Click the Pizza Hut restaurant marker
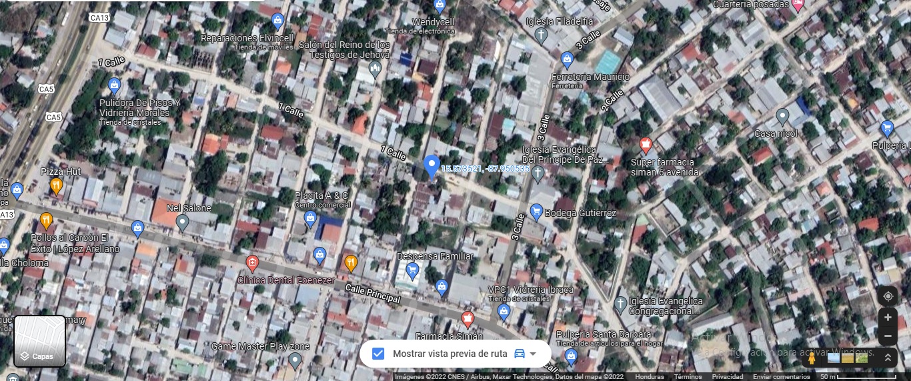911x381 pixels. coord(57,186)
